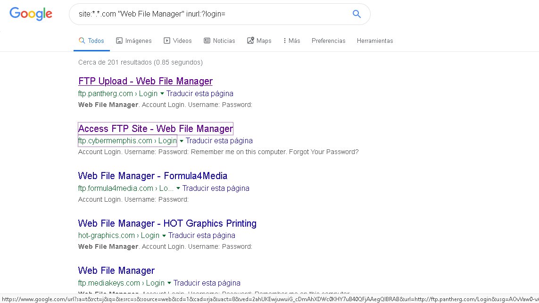539x303 pixels.
Task: Click Traducir esta página for ftp.formula4media.com
Action: coord(216,188)
